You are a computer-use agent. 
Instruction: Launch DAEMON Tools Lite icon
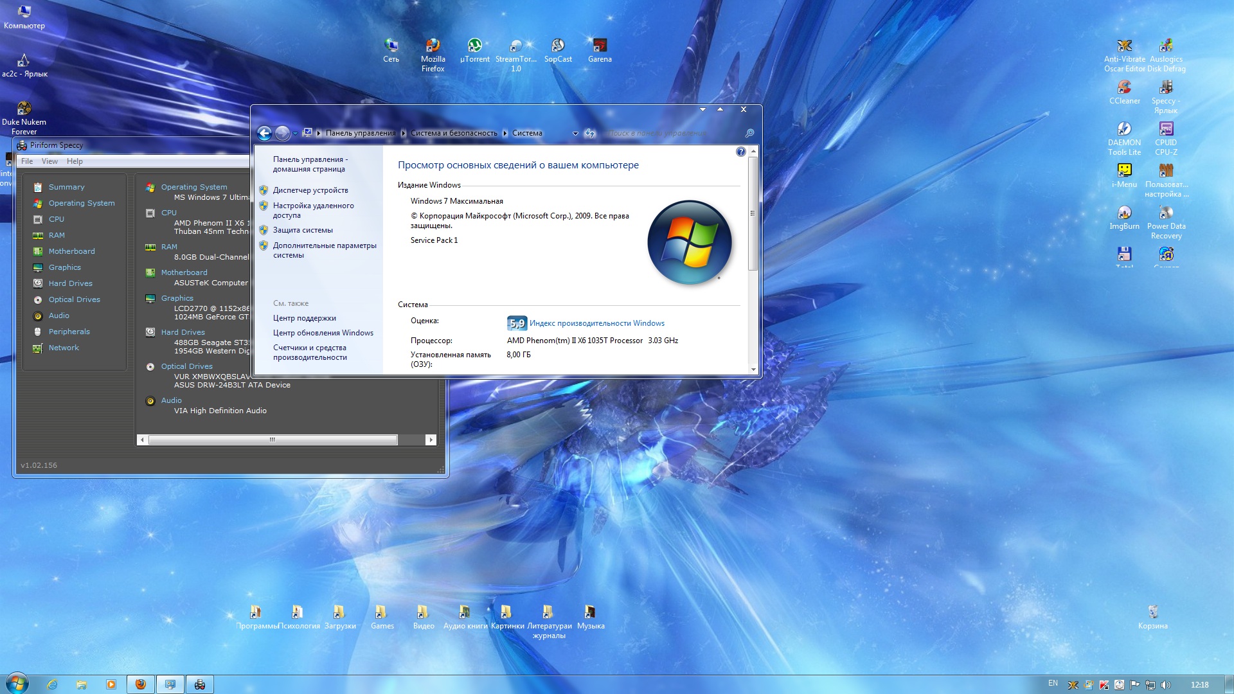click(1124, 129)
